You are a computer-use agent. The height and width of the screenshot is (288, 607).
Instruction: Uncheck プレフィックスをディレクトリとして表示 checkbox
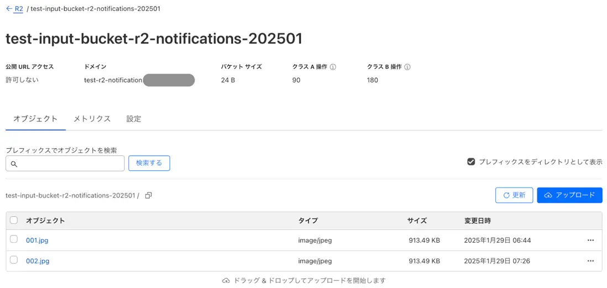[x=471, y=162]
